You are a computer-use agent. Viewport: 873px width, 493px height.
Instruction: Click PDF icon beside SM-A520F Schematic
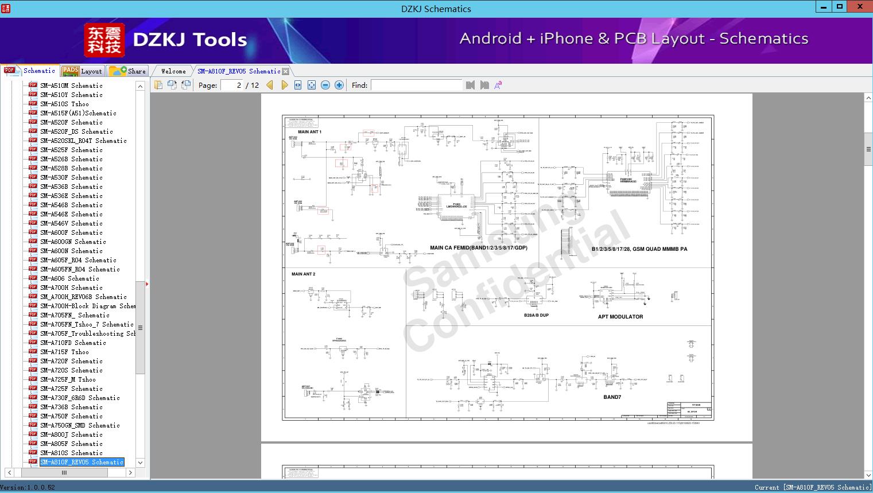tap(33, 122)
